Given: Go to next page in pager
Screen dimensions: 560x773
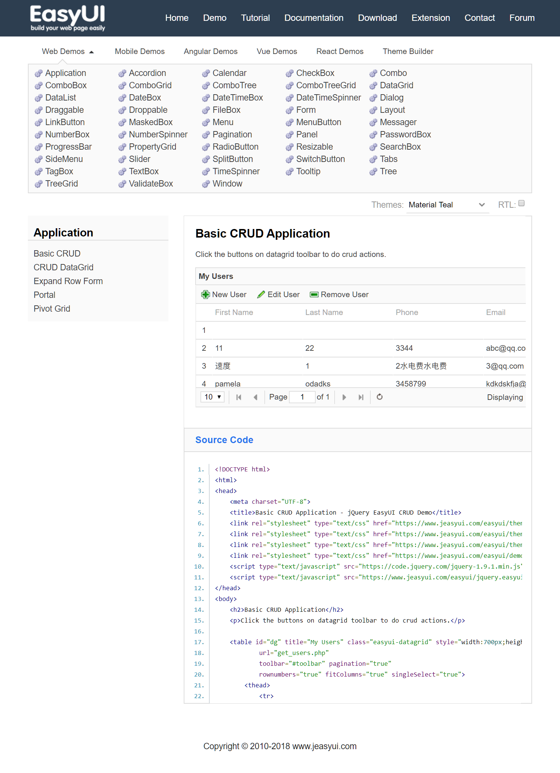Looking at the screenshot, I should [x=344, y=397].
